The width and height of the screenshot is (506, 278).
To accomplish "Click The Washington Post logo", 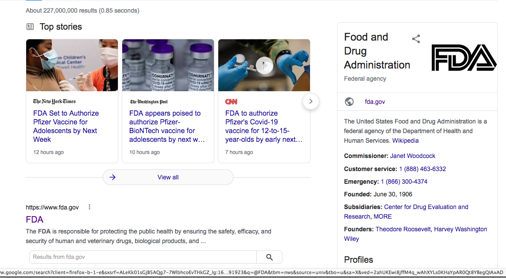I will point(149,102).
